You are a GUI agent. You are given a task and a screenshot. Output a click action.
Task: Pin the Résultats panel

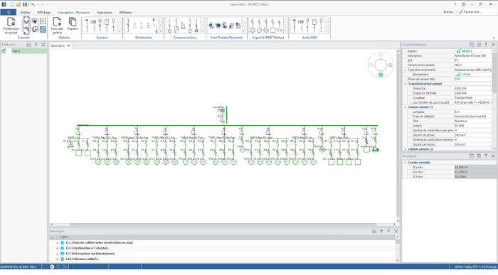point(486,156)
